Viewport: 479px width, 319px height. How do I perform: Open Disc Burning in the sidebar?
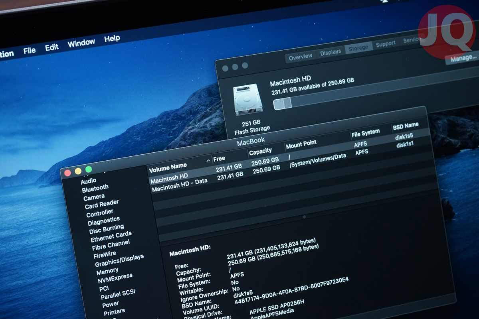tap(107, 229)
